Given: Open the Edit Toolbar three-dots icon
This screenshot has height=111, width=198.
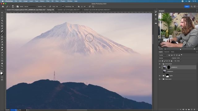Looking at the screenshot, I should 2,69.
